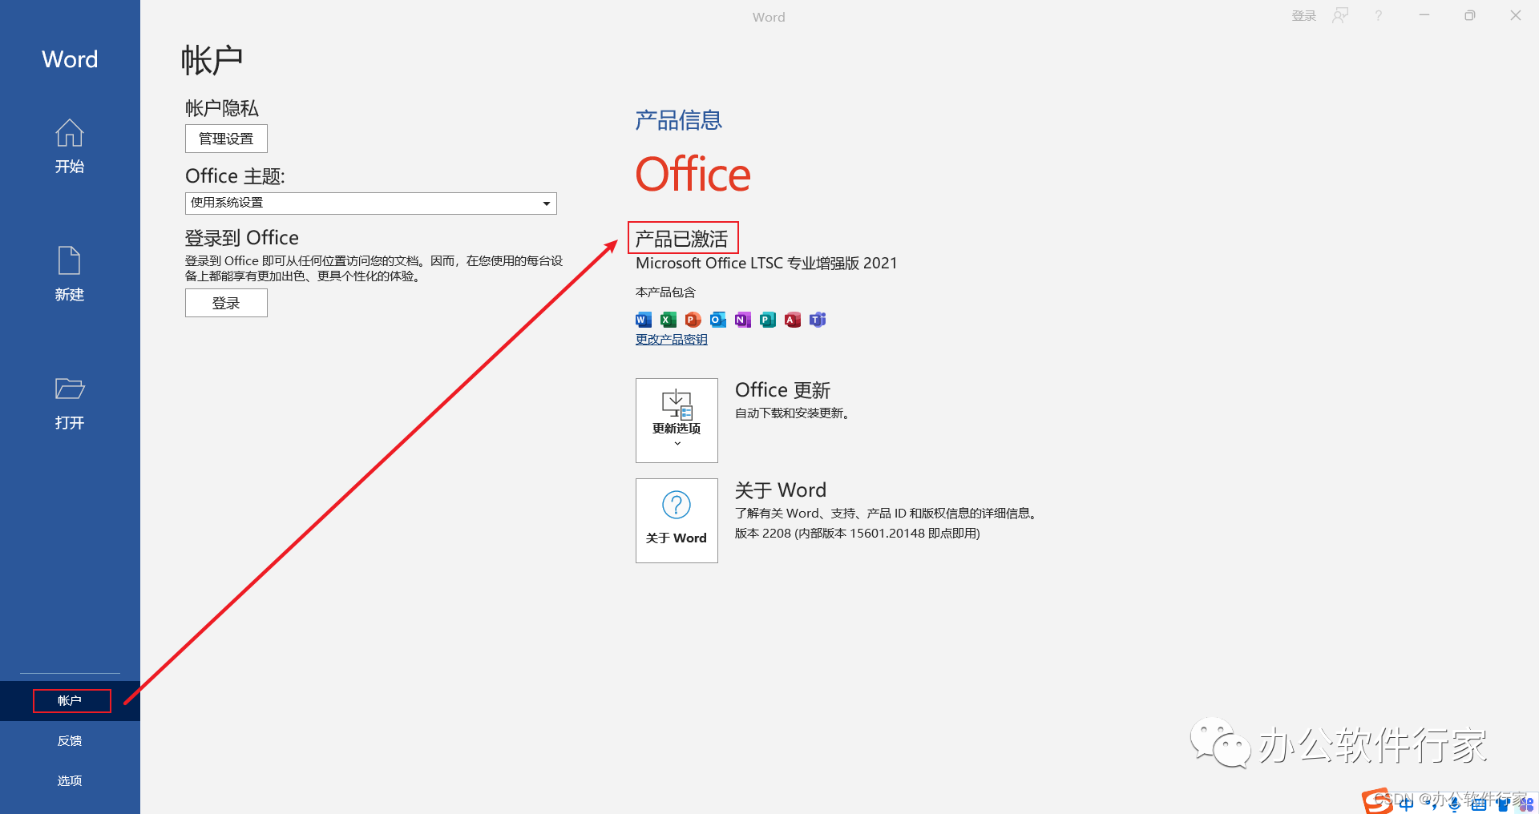Click the Microsoft Office LTSC 专业增强版 2021 text
The image size is (1539, 814).
click(x=766, y=264)
